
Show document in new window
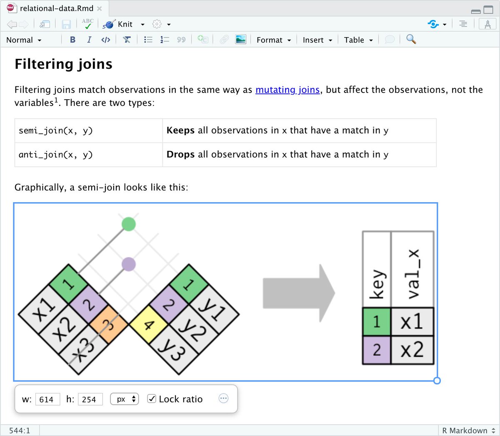click(45, 25)
